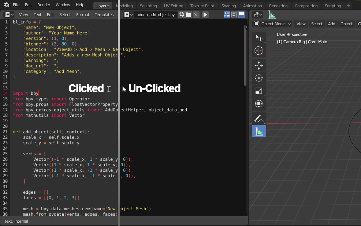The height and width of the screenshot is (226, 361).
Task: Toggle word wrap in the text editor
Action: [234, 15]
